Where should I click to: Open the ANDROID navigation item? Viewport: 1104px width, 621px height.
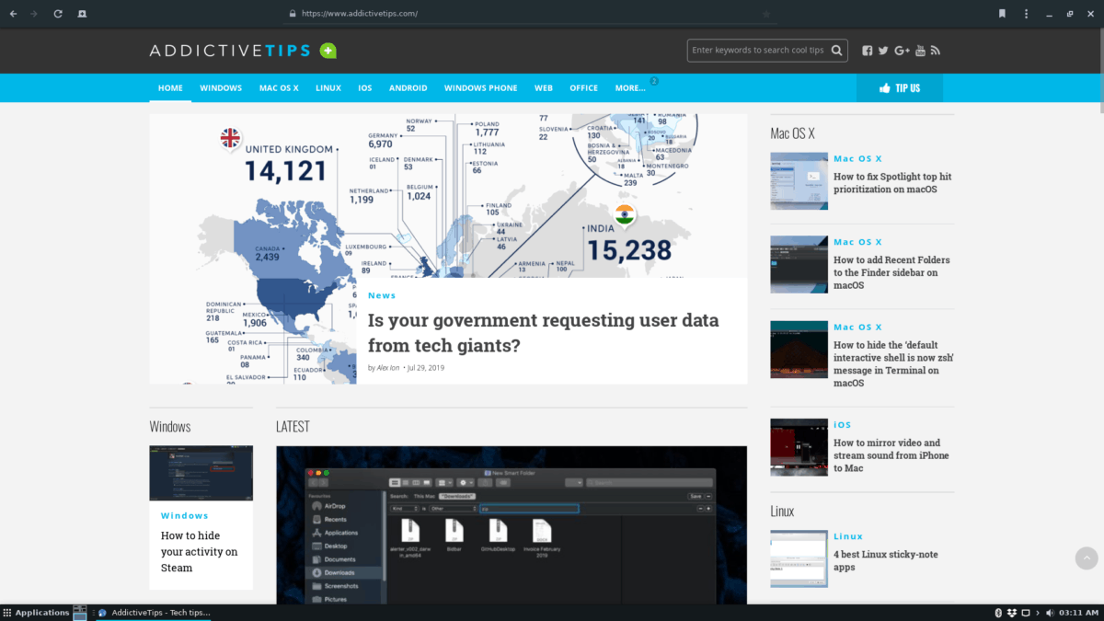coord(408,88)
